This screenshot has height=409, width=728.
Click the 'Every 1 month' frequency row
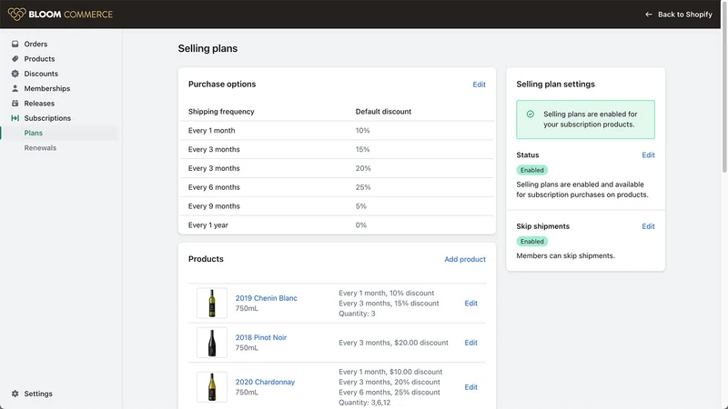(x=337, y=131)
